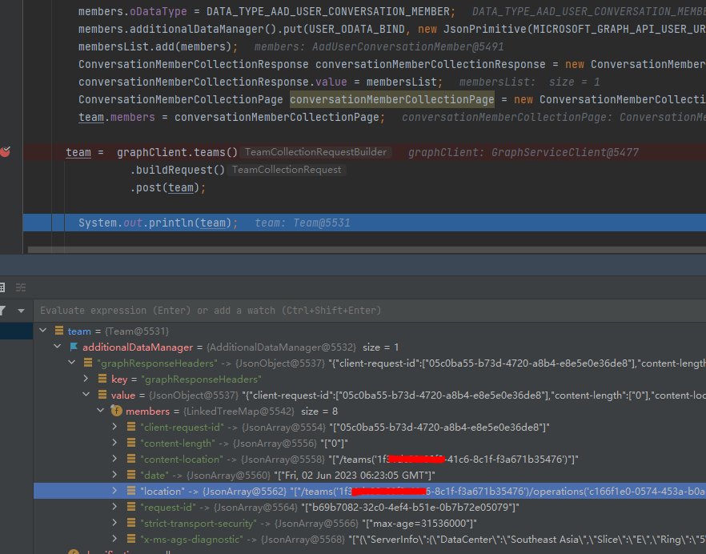Select the team variable icon

(59, 331)
